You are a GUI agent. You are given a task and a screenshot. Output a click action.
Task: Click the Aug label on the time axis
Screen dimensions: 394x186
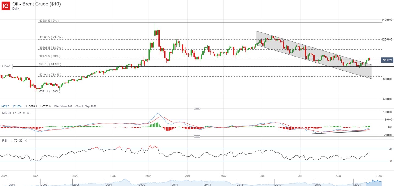[338, 175]
